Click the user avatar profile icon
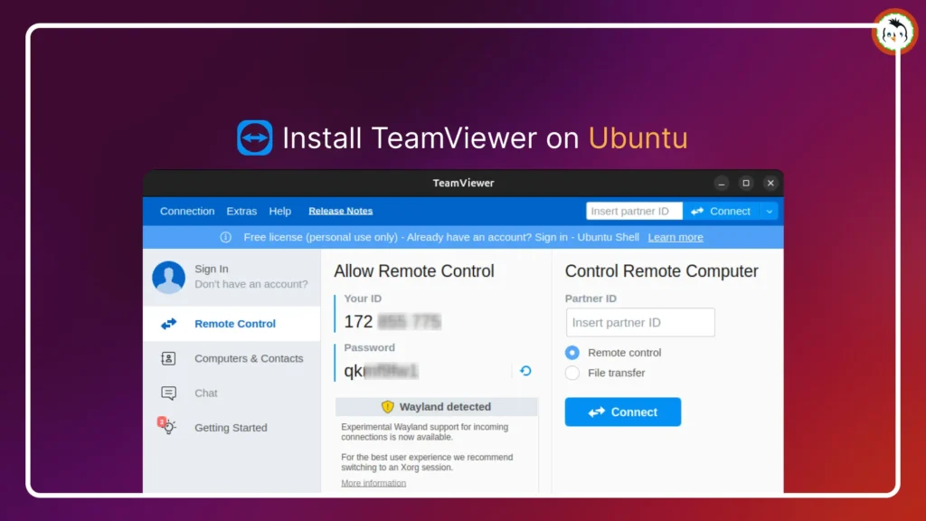Viewport: 926px width, 521px height. point(168,277)
